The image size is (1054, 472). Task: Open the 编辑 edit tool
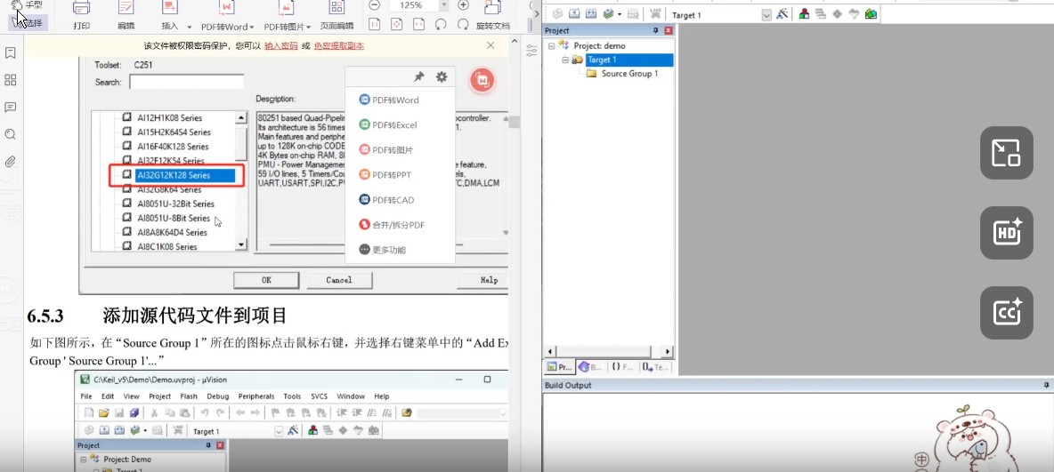tap(125, 9)
